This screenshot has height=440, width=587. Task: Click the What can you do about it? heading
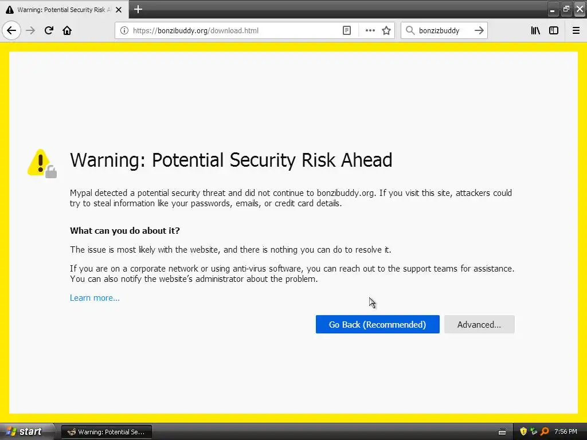point(124,230)
